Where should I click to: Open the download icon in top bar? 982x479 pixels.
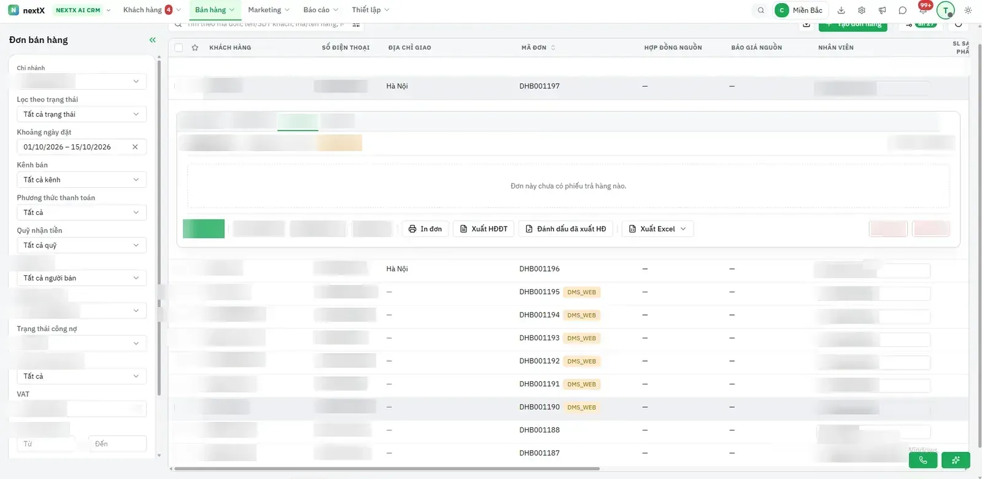click(841, 10)
